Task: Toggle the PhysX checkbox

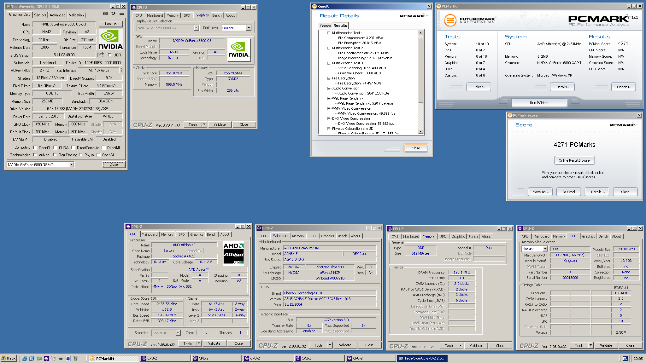Action: pos(81,155)
